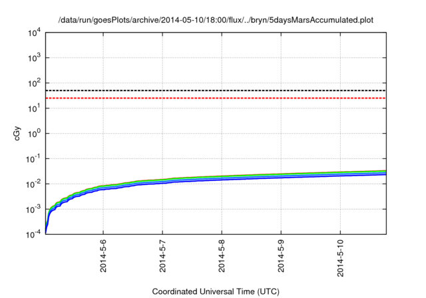Viewport: 426px width, 298px height.
Task: Click the 2014-5-8 date label
Action: click(x=222, y=255)
